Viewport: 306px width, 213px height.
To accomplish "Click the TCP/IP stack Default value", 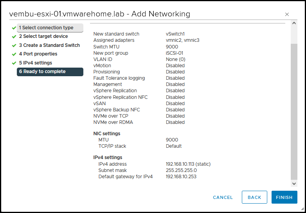I will [174, 146].
